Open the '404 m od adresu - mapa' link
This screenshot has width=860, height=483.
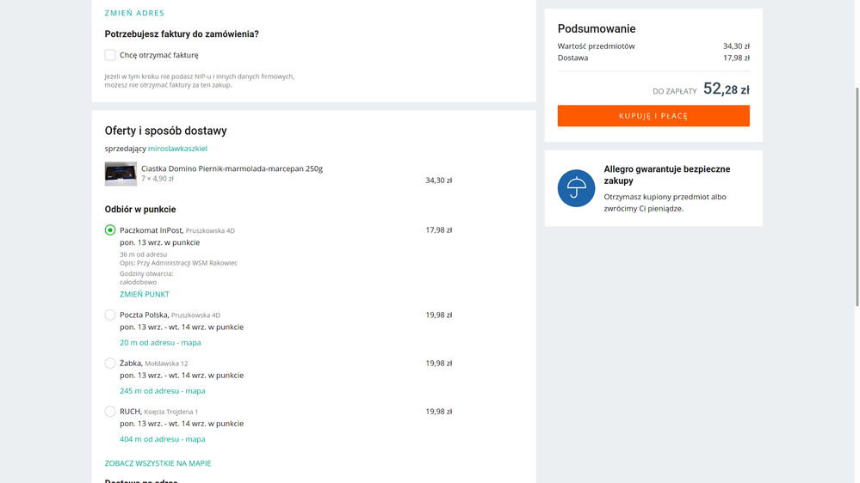tap(163, 438)
